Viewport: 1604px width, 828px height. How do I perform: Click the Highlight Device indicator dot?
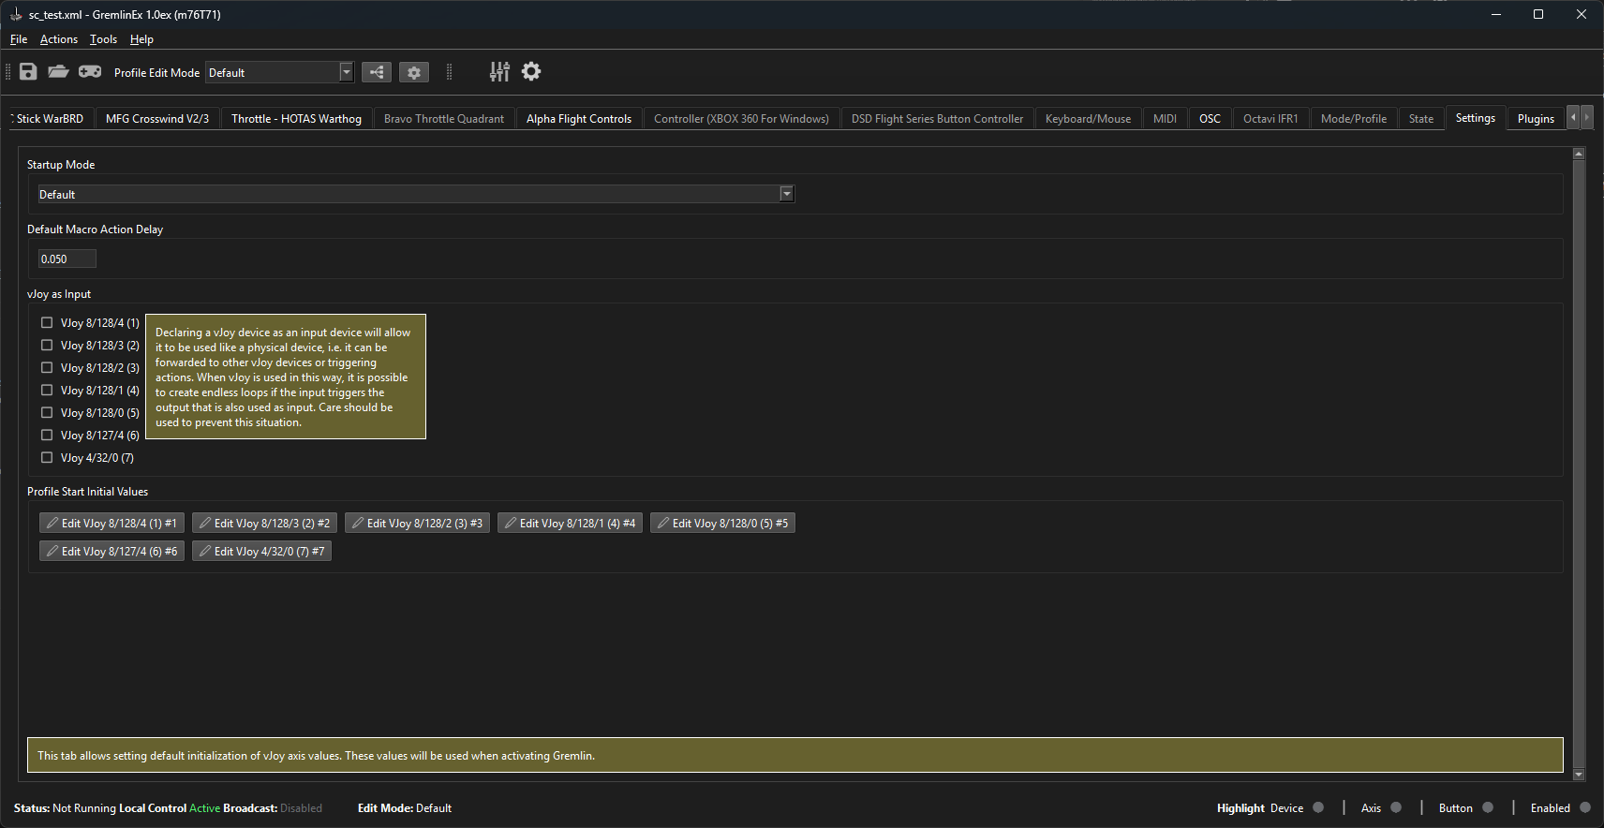coord(1318,807)
